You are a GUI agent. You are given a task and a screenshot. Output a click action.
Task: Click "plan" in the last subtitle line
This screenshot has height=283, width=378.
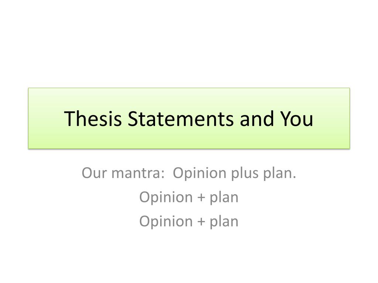click(224, 222)
